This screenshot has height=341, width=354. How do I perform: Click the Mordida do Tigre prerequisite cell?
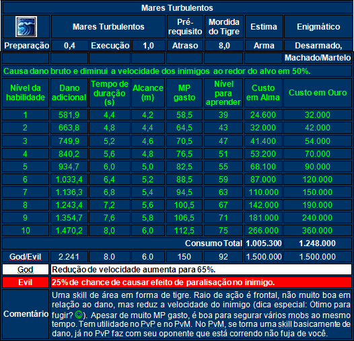pyautogui.click(x=223, y=27)
